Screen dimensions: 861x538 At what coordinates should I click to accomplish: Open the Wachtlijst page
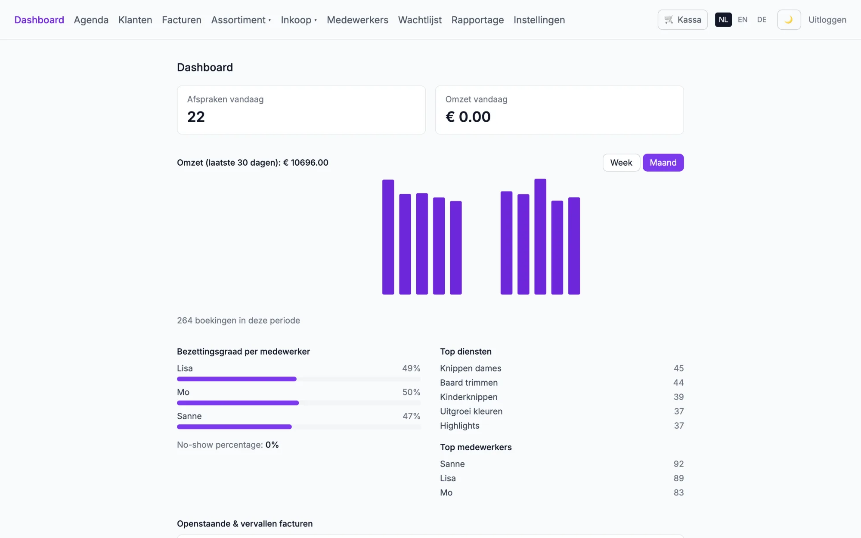click(420, 20)
